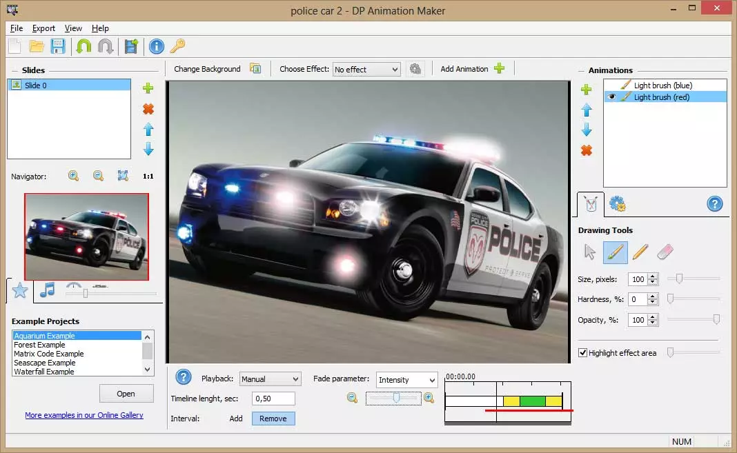The width and height of the screenshot is (737, 453).
Task: Toggle visibility eye of Light brush (red)
Action: tap(611, 97)
